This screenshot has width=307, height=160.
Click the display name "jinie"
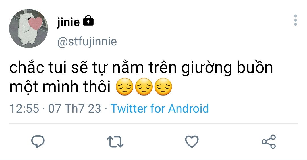click(68, 22)
